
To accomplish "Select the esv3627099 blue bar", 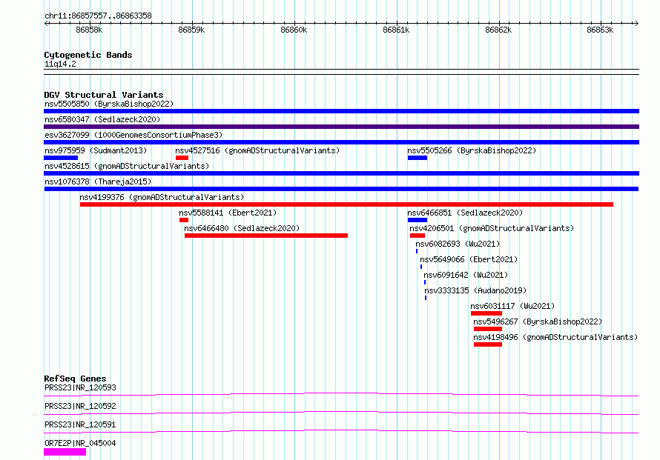I will pyautogui.click(x=341, y=142).
